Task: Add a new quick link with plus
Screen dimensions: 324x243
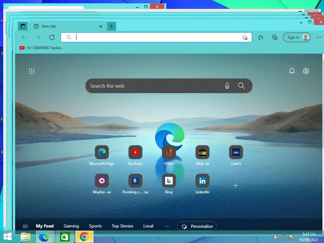Action: pyautogui.click(x=236, y=185)
